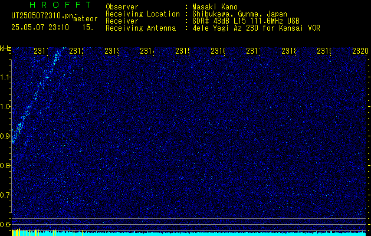
Task: Click the 0.8 frequency axis label
Action: point(5,165)
